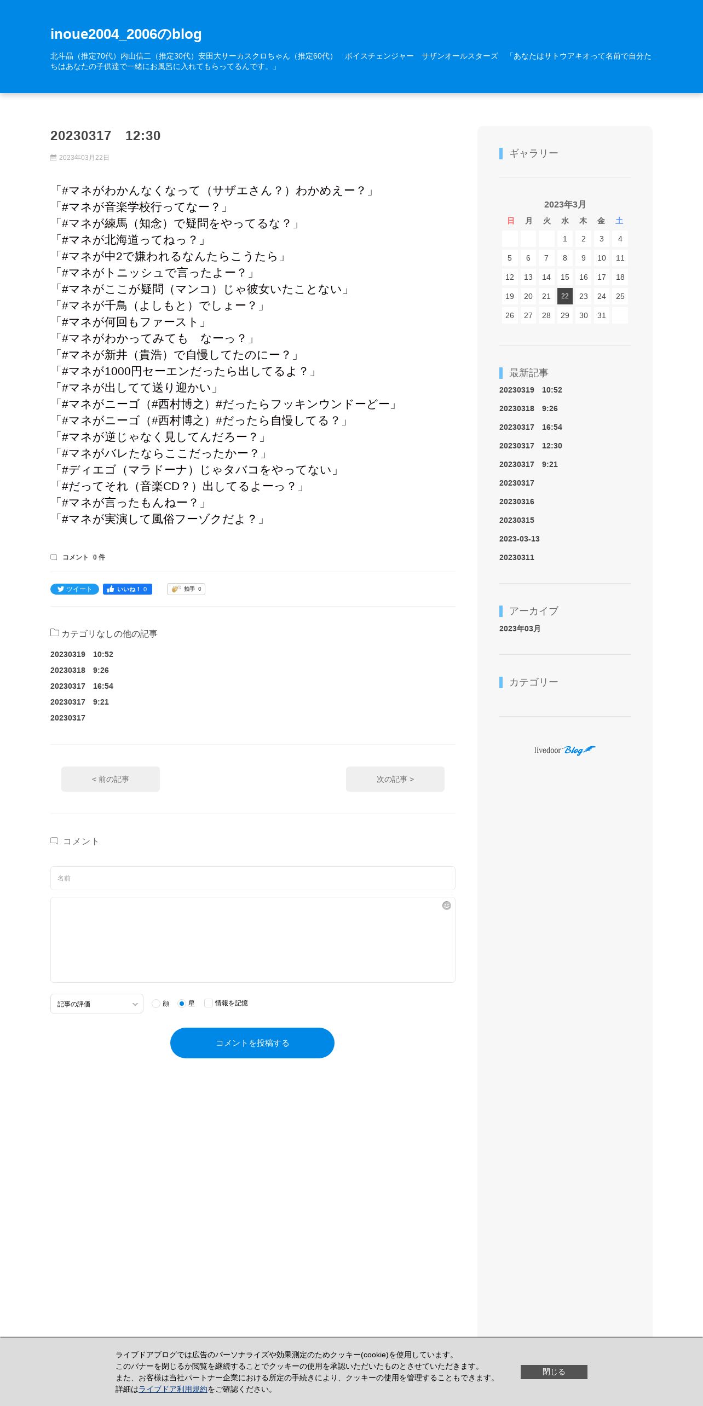
Task: Open コメント 0件 link
Action: (x=84, y=557)
